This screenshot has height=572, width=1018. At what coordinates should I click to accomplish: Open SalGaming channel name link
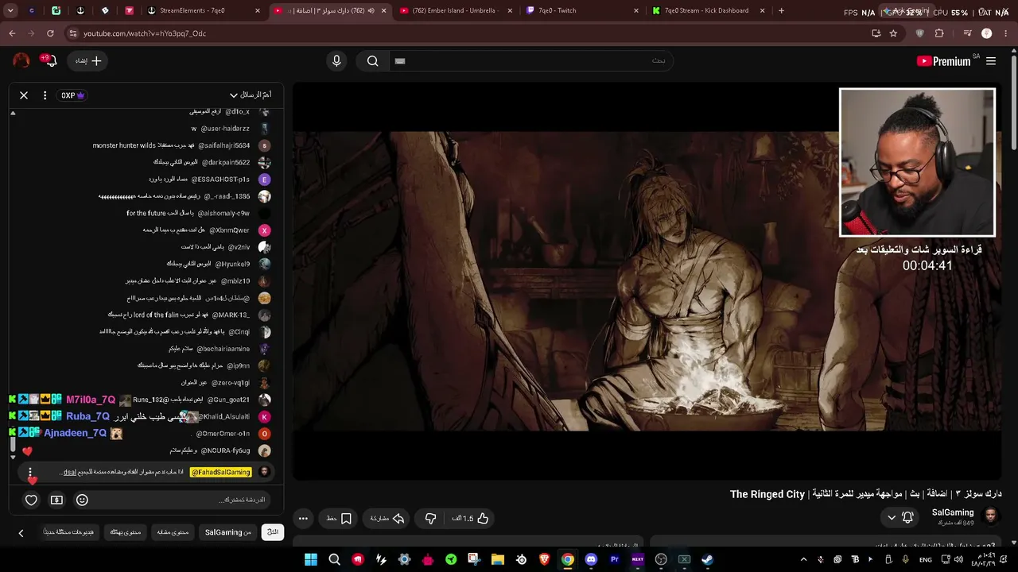[x=953, y=513]
